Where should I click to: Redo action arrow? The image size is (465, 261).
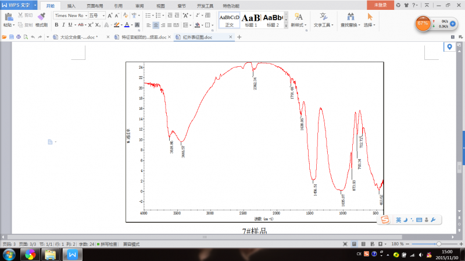(40, 37)
